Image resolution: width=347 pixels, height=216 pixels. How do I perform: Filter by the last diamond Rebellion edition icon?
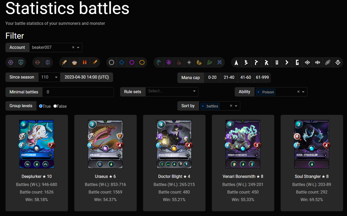(x=338, y=62)
